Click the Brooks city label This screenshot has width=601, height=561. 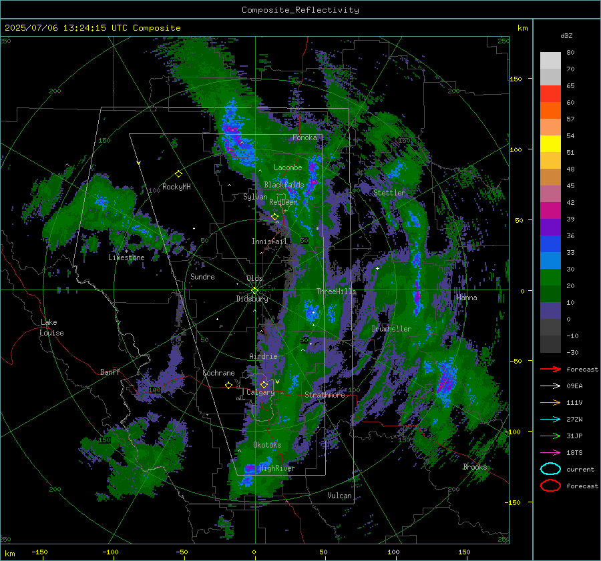pos(475,467)
